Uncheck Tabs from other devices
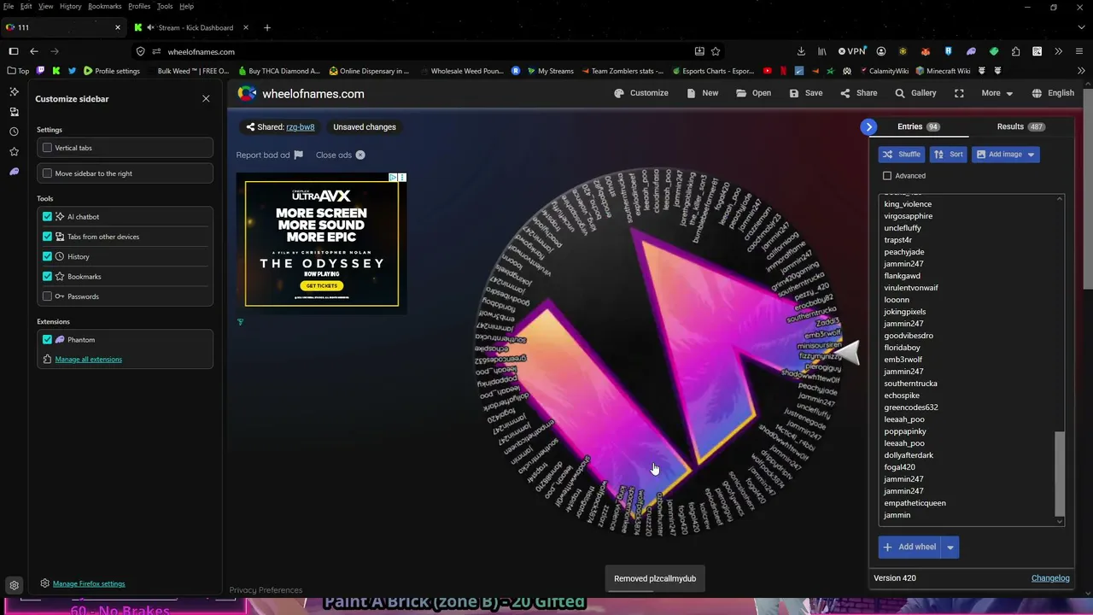The image size is (1093, 615). (x=47, y=237)
